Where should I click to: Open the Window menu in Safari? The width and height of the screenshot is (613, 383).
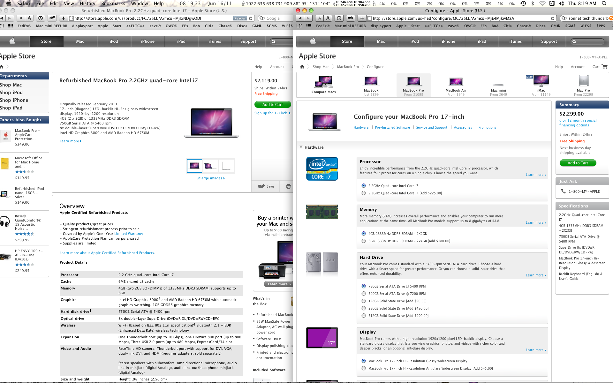tap(140, 4)
